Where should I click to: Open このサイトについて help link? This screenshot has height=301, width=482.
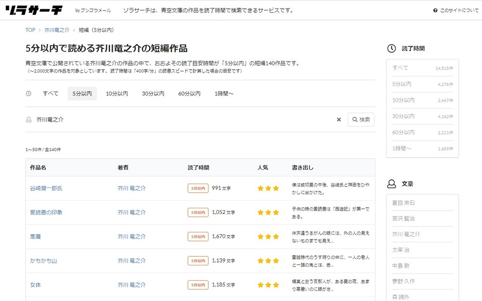point(456,11)
